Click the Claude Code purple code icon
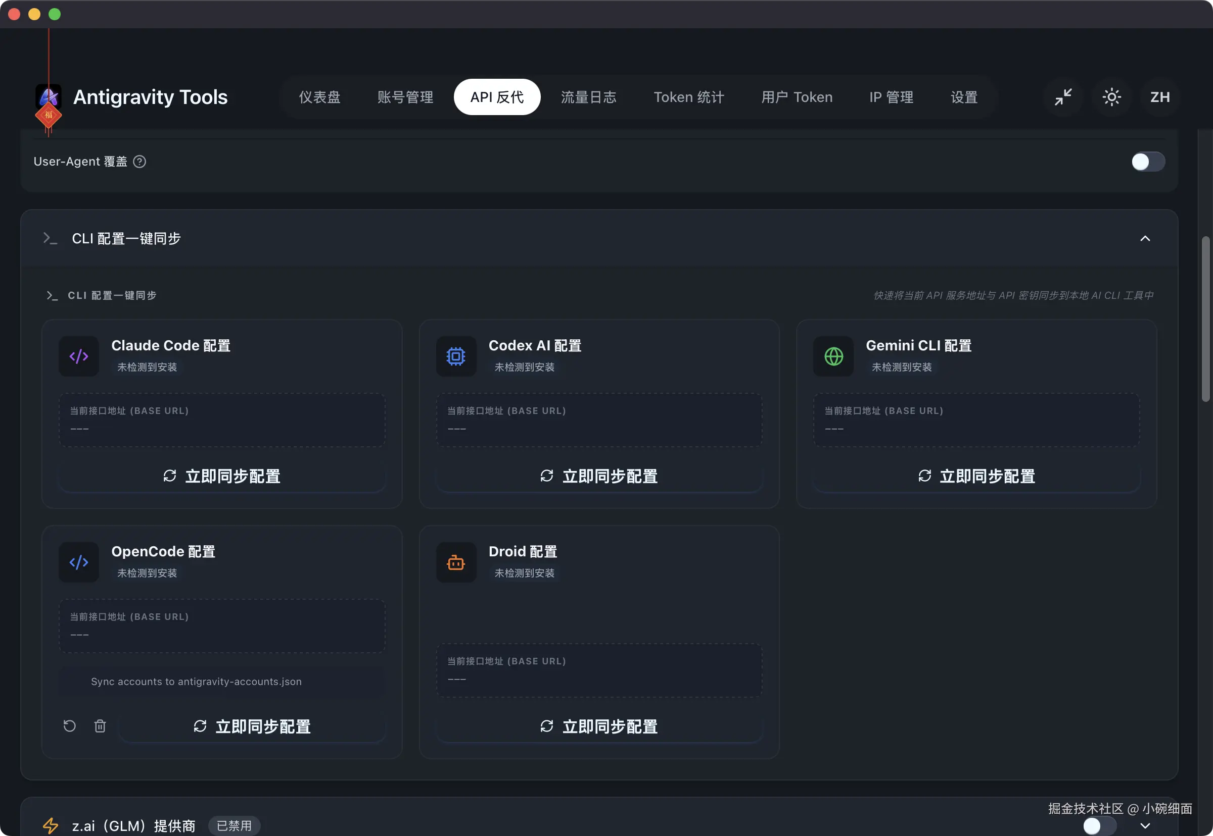The width and height of the screenshot is (1213, 836). point(79,356)
